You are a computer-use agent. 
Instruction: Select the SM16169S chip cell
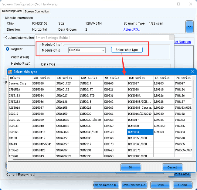pyautogui.click(x=68, y=120)
